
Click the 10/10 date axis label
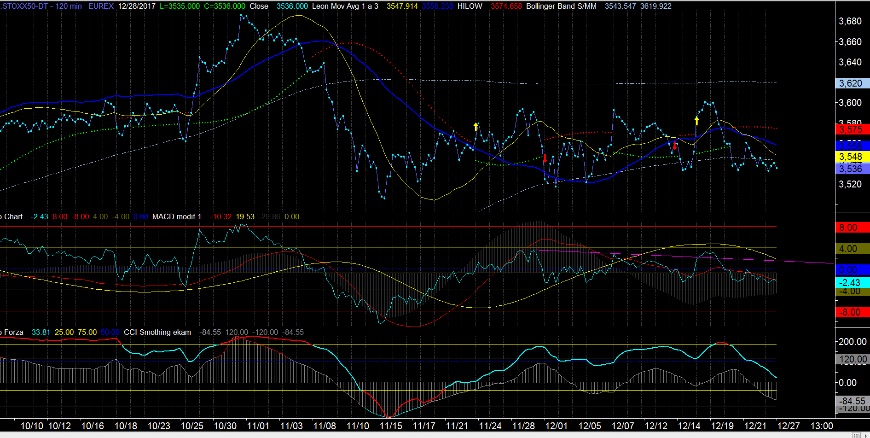point(32,426)
